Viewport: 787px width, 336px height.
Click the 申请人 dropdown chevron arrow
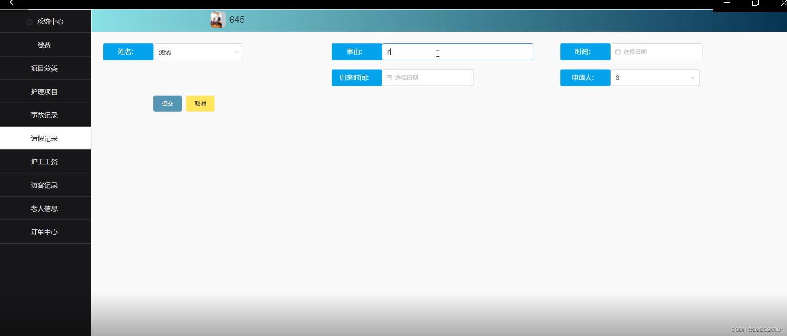tap(692, 78)
